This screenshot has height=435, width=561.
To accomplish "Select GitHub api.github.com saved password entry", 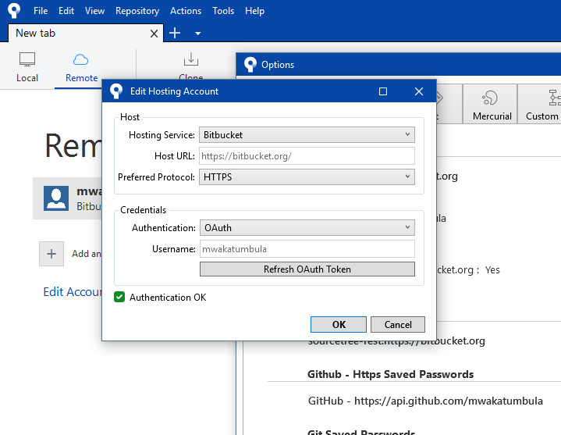I will click(425, 401).
